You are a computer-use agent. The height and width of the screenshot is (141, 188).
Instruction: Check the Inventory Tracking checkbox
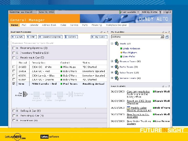[x=14, y=53]
